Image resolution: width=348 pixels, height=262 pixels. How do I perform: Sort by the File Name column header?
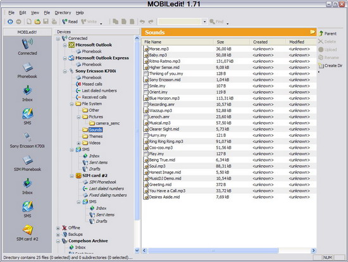(x=178, y=42)
